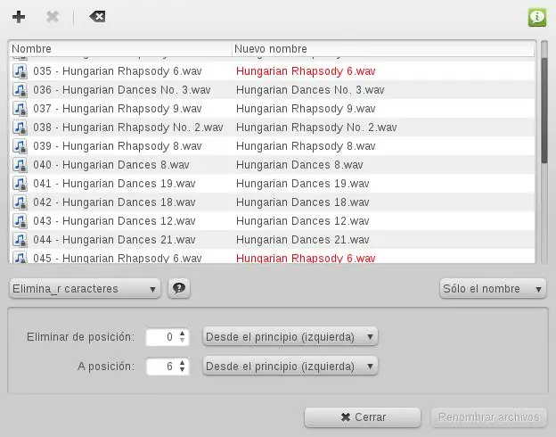Click audio file icon for 043 row
The width and height of the screenshot is (556, 437).
click(20, 221)
